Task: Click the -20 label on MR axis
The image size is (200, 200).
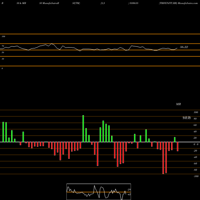Action: (x=195, y=151)
